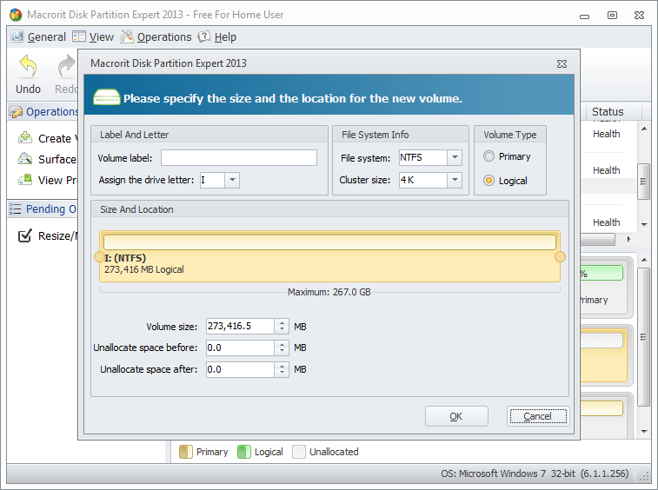
Task: Click the scroll down arrow of partition list
Action: pos(644,224)
